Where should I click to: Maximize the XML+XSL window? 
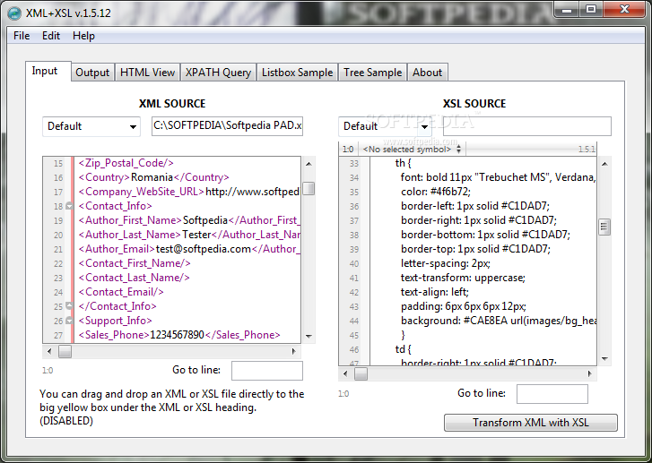pos(590,10)
